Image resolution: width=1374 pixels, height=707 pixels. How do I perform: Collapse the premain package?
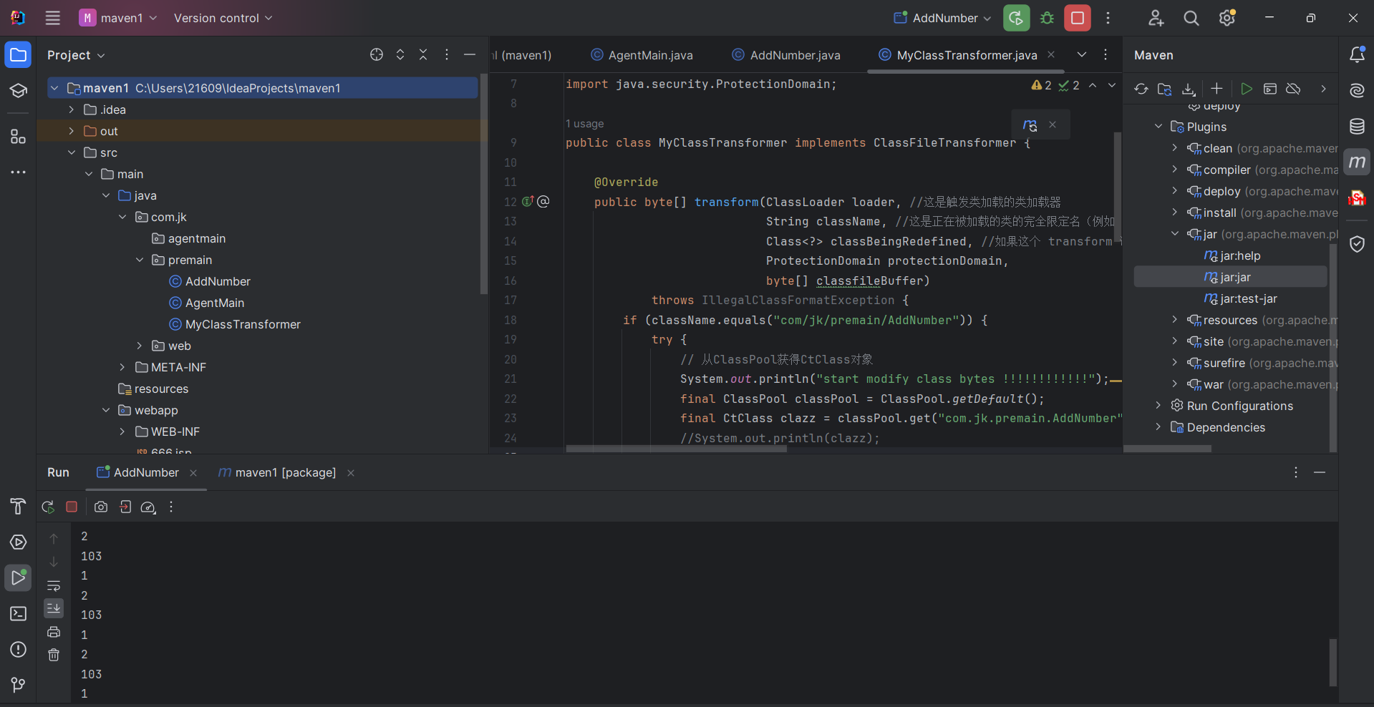click(x=140, y=260)
